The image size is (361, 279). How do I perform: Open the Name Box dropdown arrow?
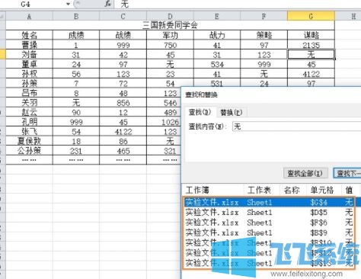tap(68, 4)
